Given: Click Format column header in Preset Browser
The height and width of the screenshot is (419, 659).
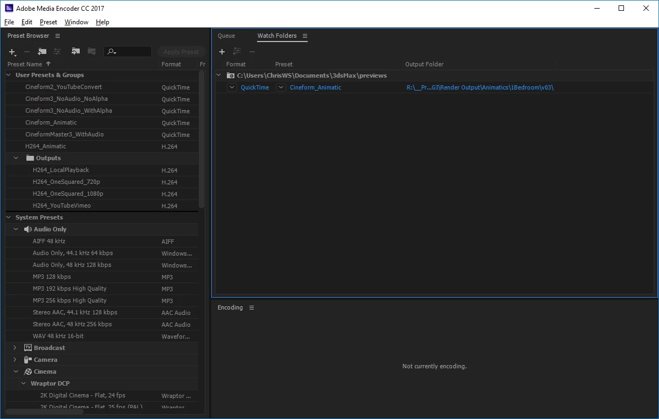Looking at the screenshot, I should 171,64.
